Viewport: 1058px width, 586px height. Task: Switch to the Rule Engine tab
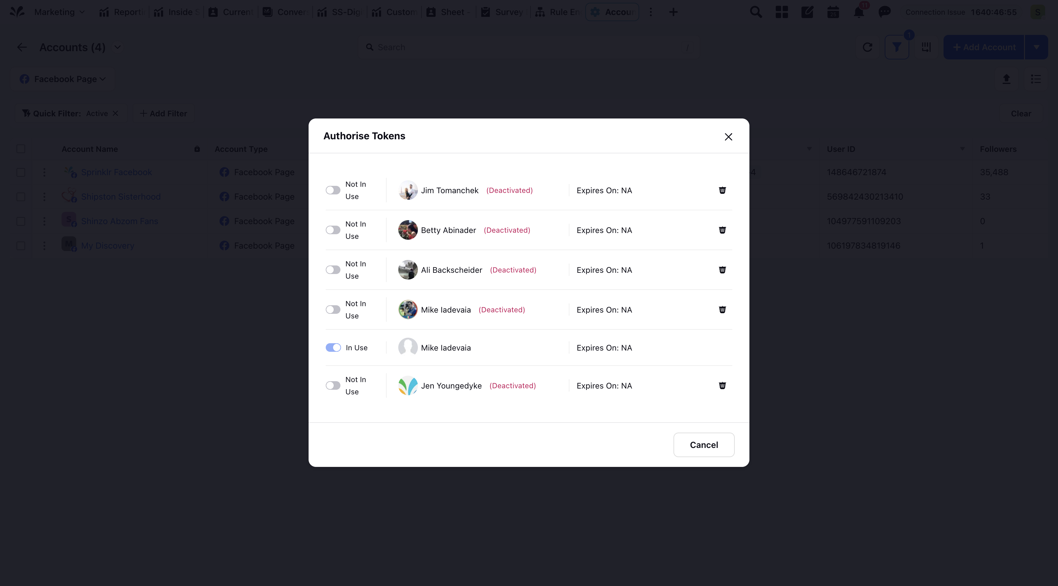click(558, 12)
